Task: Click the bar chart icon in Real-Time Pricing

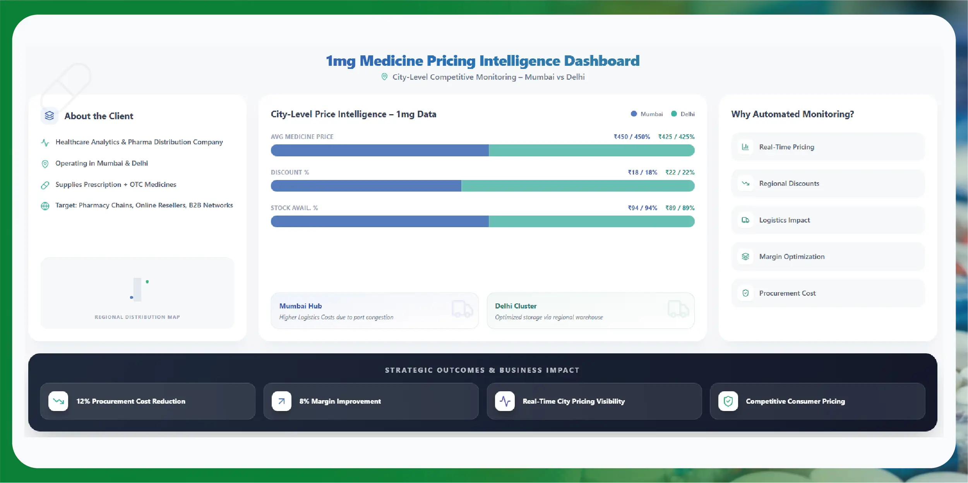Action: pos(745,147)
